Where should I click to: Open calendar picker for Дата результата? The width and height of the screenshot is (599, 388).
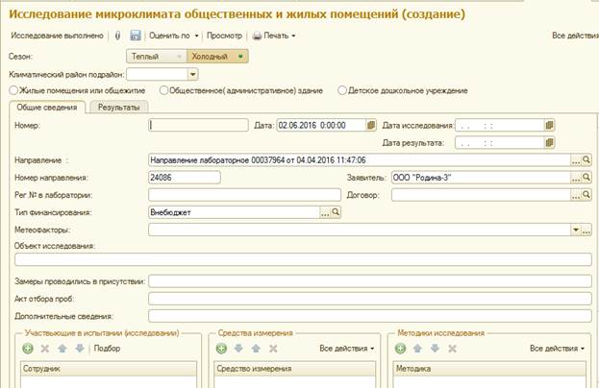[550, 142]
